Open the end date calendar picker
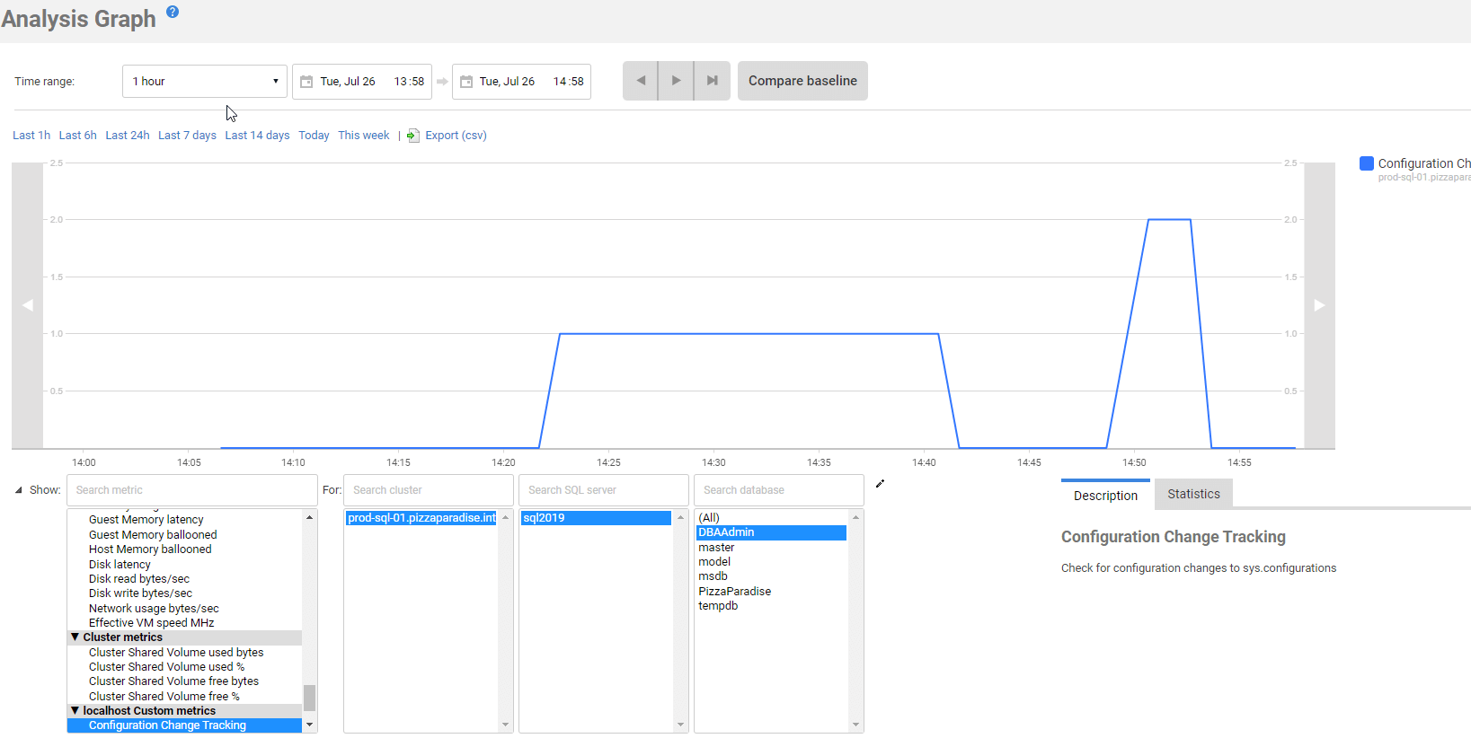Viewport: 1471px width, 747px height. 466,82
